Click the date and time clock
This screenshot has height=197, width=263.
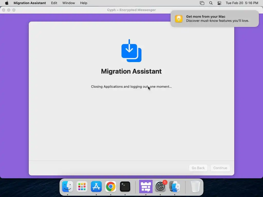242,3
